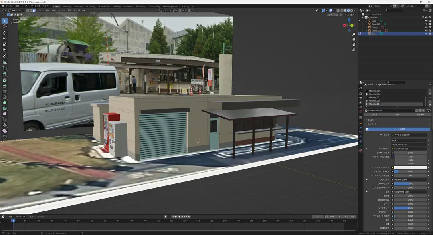Open the Tool properties tab icon

click(x=361, y=88)
